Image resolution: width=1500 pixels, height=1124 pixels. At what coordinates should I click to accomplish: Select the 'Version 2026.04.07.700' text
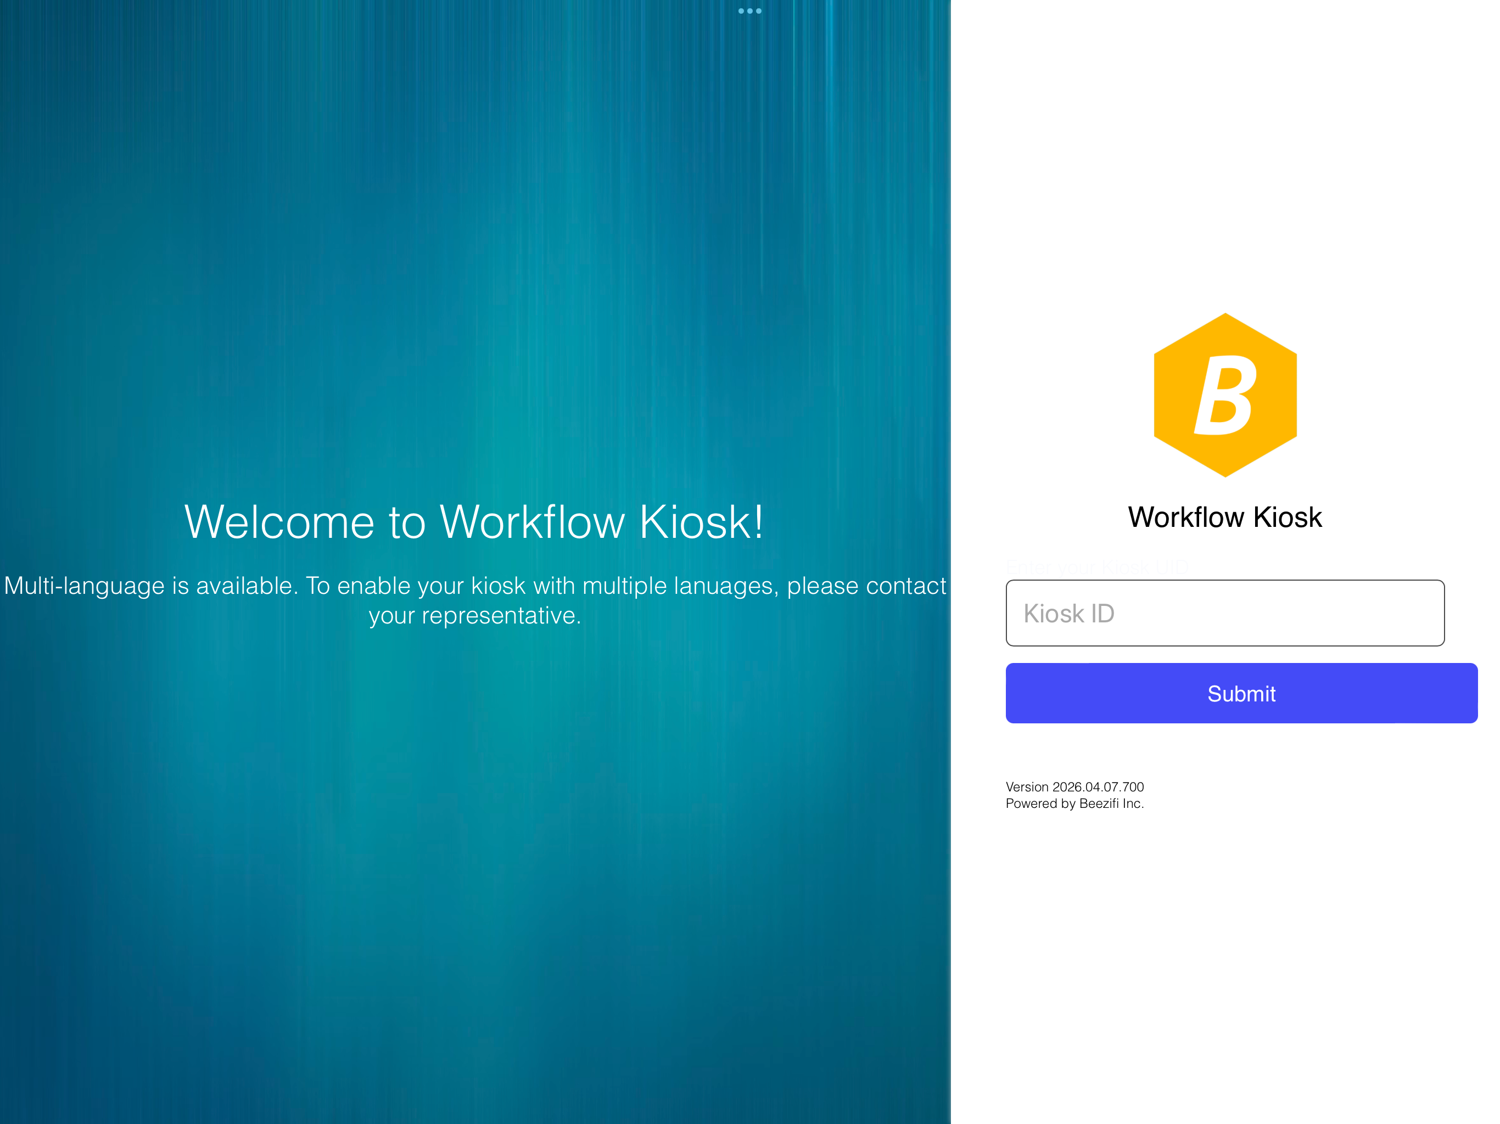point(1074,786)
